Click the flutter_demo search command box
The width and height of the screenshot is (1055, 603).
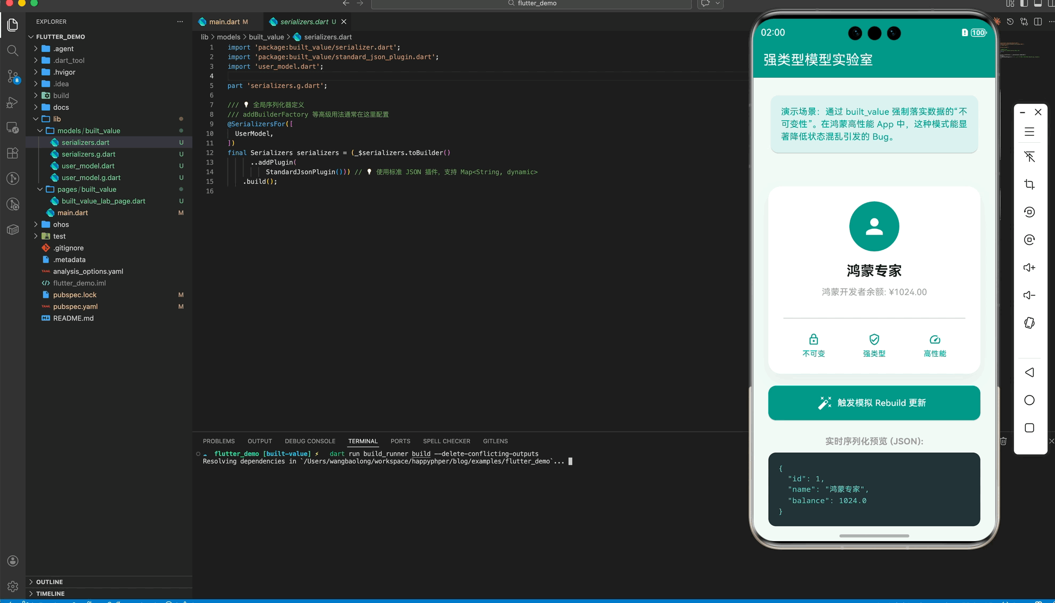(x=531, y=4)
